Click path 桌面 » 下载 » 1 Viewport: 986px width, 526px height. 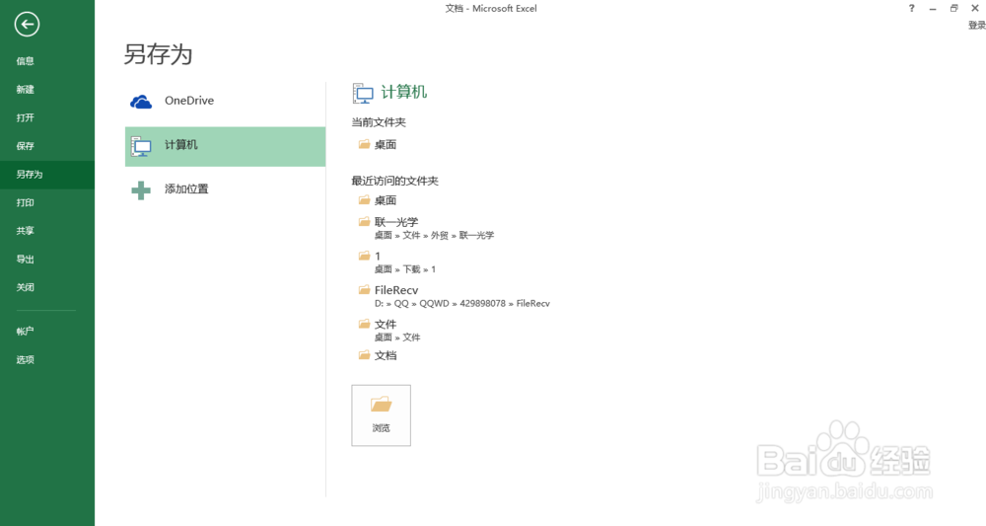(x=405, y=269)
